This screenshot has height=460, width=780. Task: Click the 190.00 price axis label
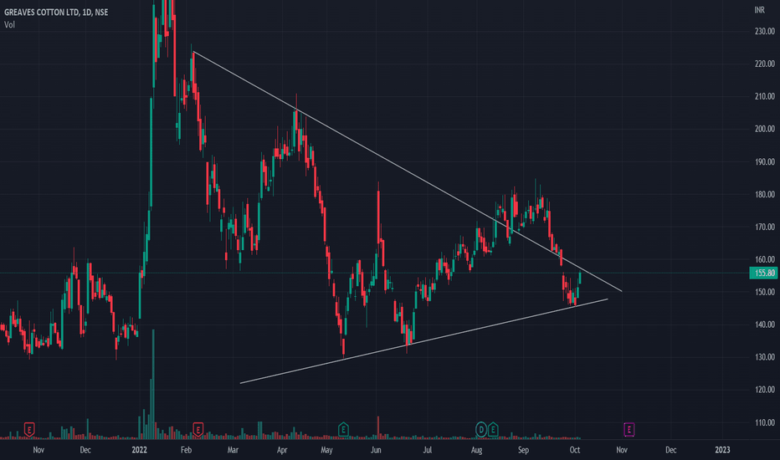pyautogui.click(x=765, y=161)
